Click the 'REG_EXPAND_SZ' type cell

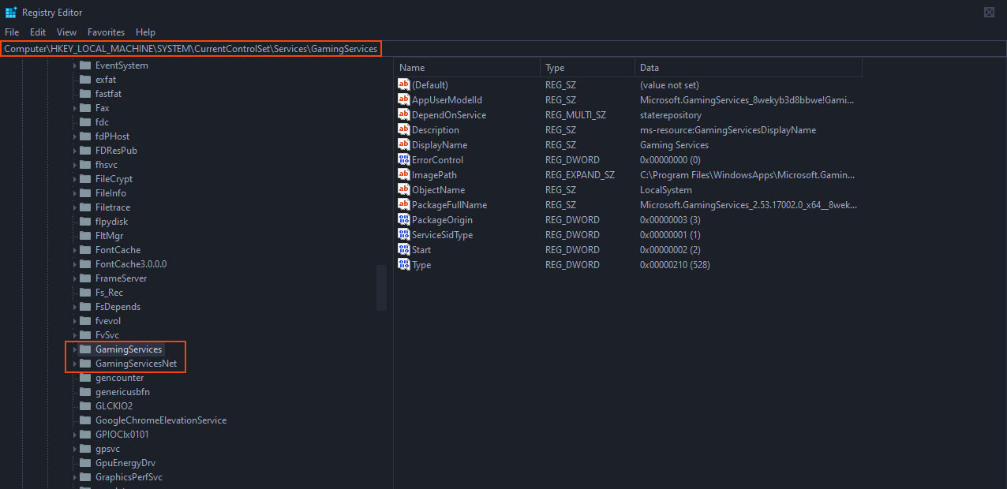coord(579,175)
